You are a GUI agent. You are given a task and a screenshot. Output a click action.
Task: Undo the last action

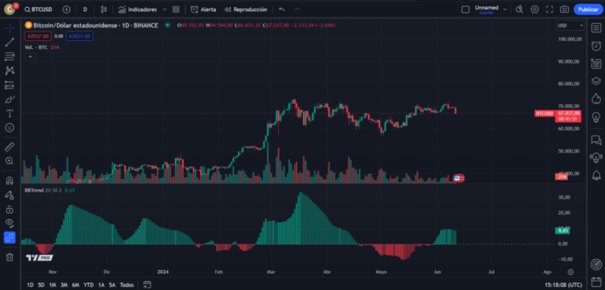(x=282, y=9)
